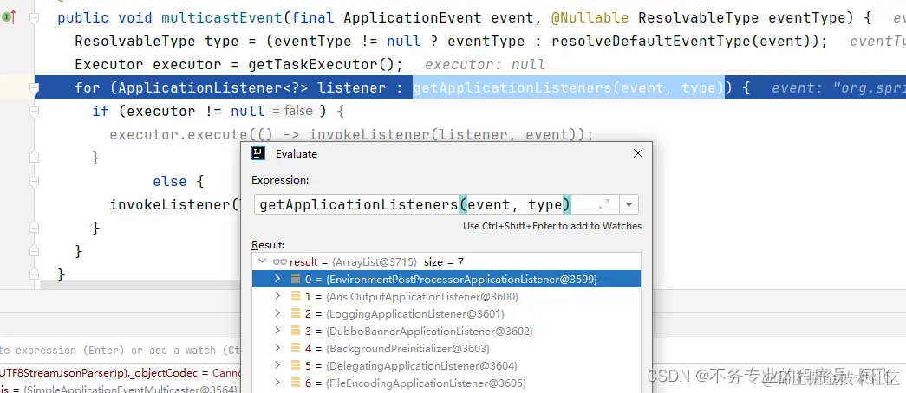
Task: Select row 4 BackgroundPreinitializer@3603
Action: [446, 348]
